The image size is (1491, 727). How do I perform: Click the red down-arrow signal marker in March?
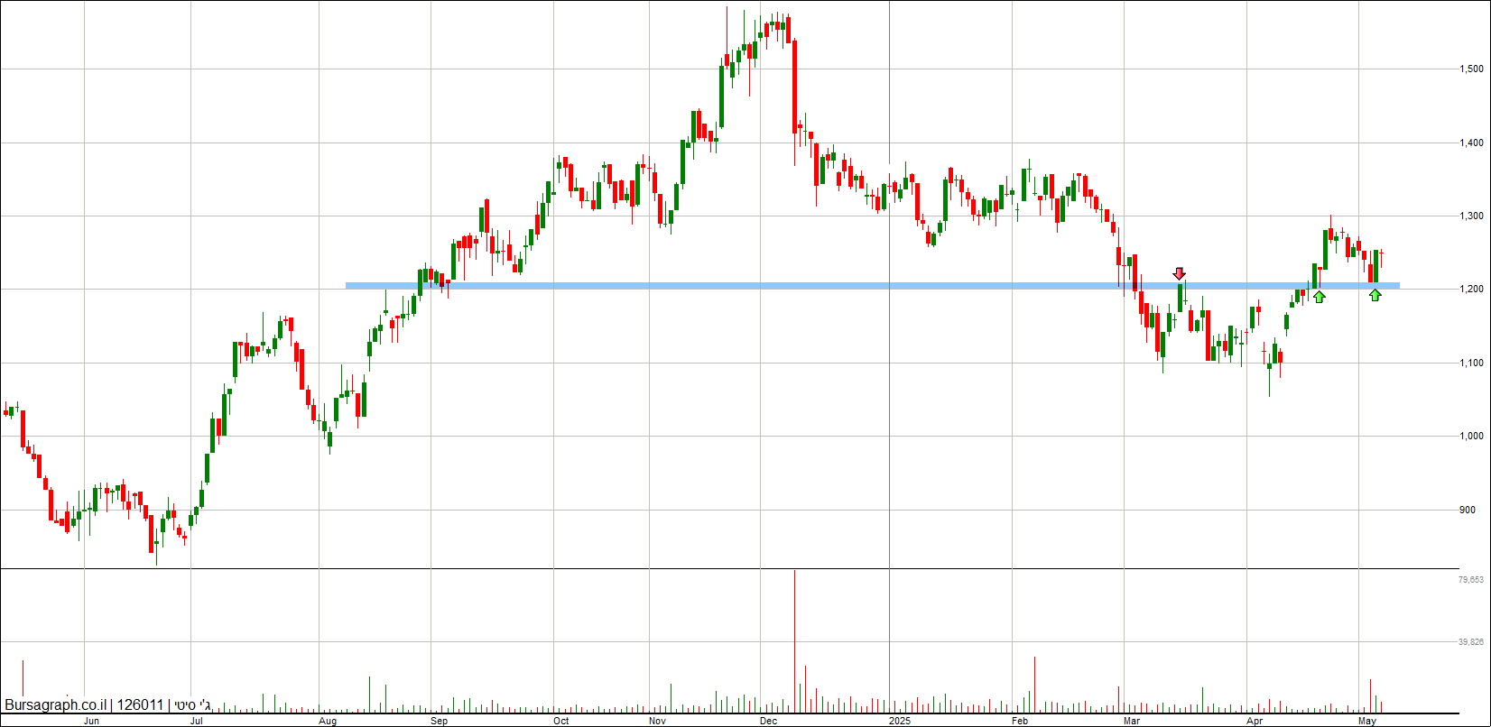pos(1179,273)
